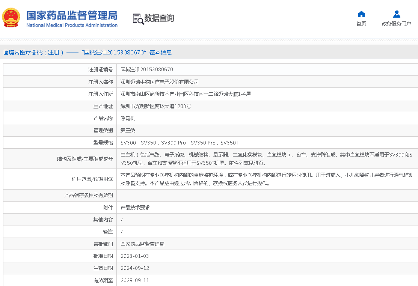Open the 政务服务门户 text link
418x286 pixels.
coord(396,24)
